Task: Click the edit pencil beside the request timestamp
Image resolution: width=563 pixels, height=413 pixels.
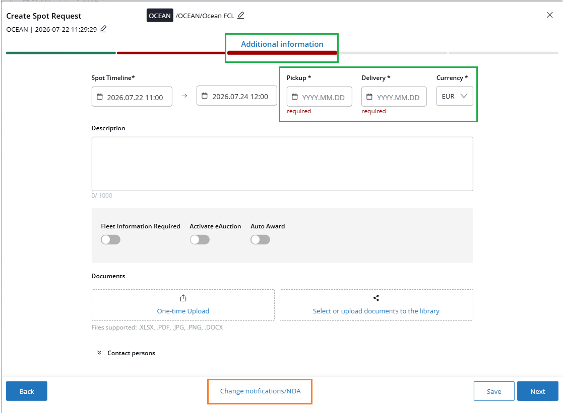Action: click(x=103, y=29)
